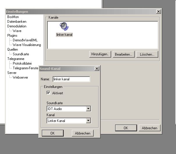Open DemodWaveBML plugin settings
The image size is (176, 154).
pyautogui.click(x=25, y=40)
